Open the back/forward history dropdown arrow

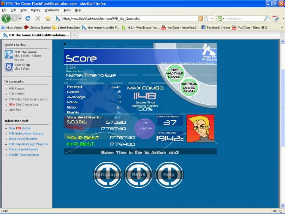[20, 19]
